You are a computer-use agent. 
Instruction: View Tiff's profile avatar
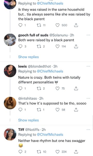click(10, 134)
